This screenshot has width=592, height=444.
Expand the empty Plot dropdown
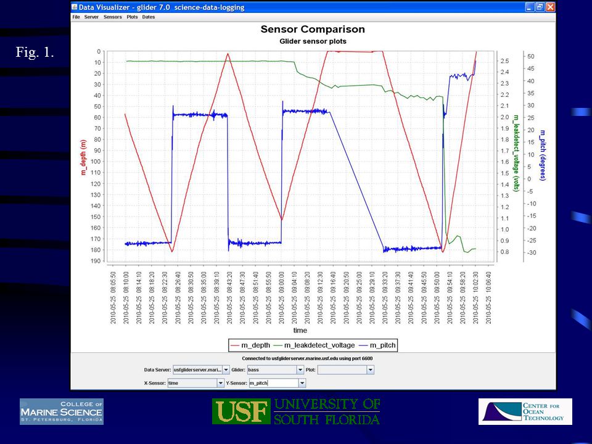click(371, 370)
